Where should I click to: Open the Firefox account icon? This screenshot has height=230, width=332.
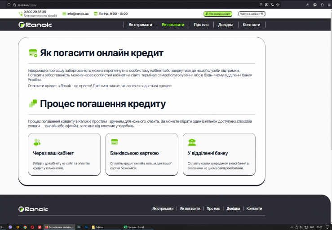(315, 4)
